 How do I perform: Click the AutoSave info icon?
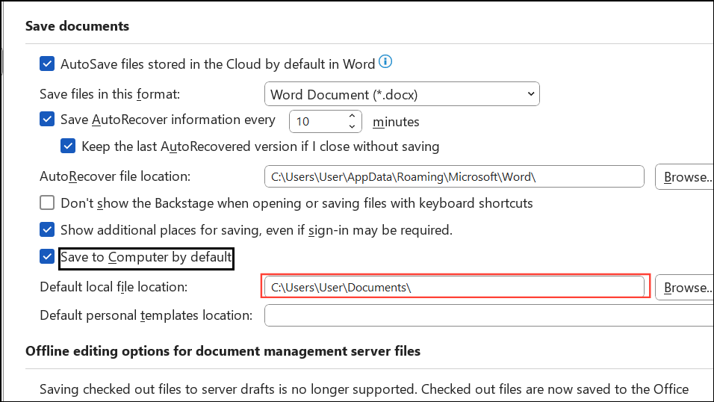(x=385, y=62)
